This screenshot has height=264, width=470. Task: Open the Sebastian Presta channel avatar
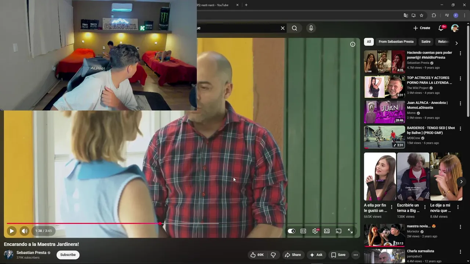click(x=8, y=255)
